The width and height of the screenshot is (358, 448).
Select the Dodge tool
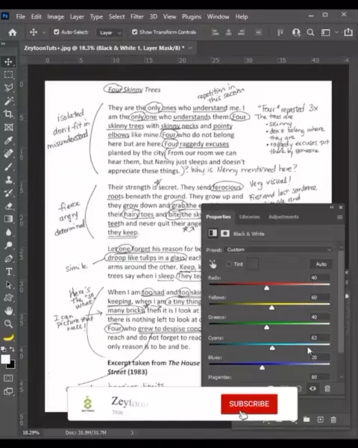click(x=8, y=245)
